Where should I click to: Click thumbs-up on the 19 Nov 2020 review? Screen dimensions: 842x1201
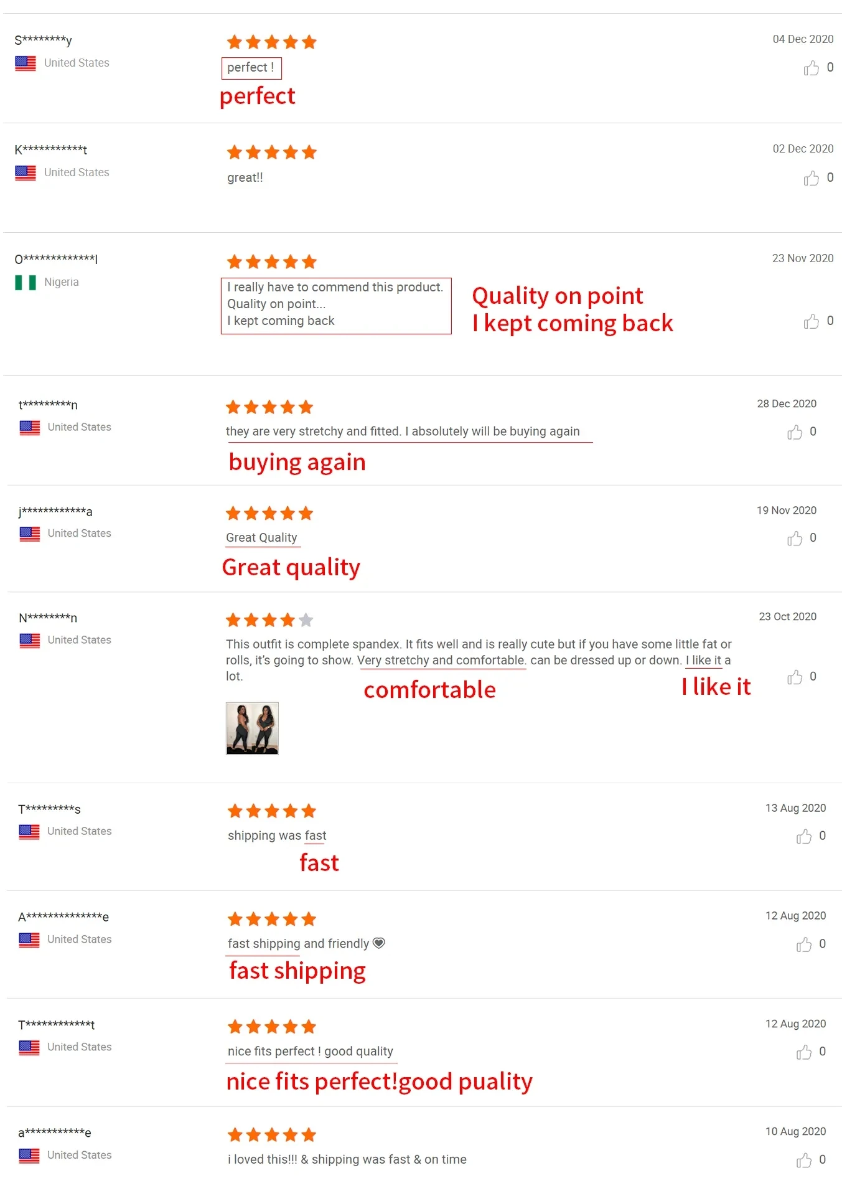point(795,539)
